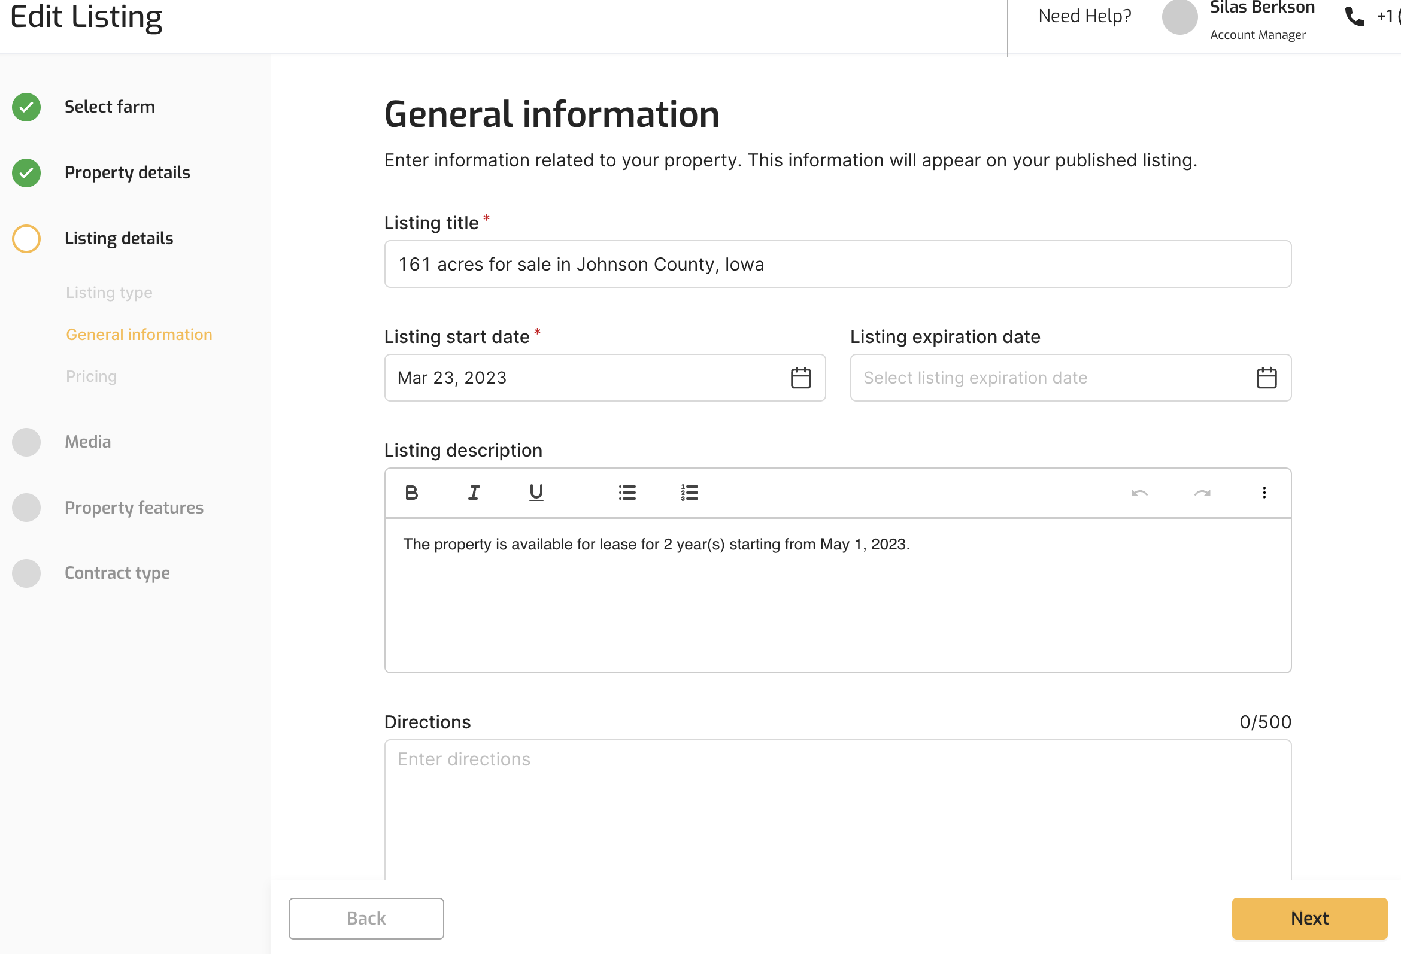Insert a bulleted list in description
This screenshot has height=954, width=1401.
click(627, 493)
